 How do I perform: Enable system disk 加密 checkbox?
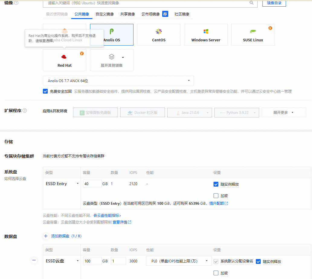(x=216, y=196)
